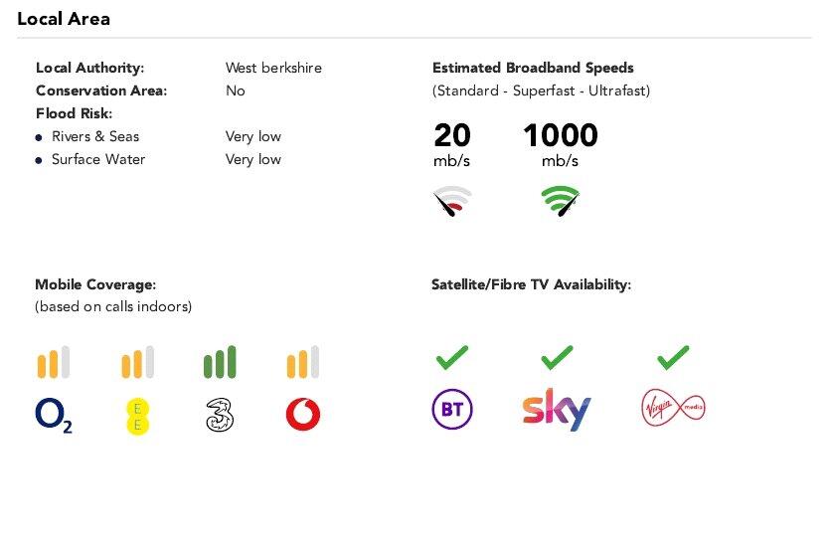This screenshot has width=832, height=544.
Task: Click the green checkmark above BT
Action: [452, 355]
